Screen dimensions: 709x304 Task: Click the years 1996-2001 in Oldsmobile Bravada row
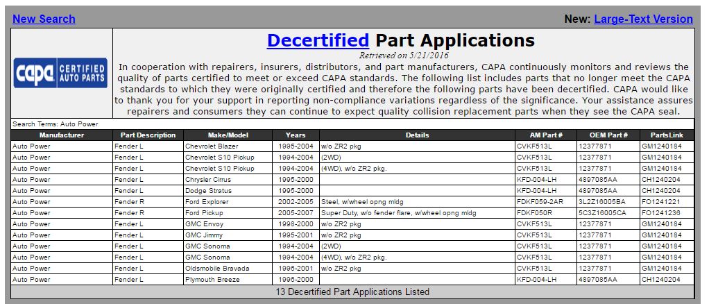296,269
